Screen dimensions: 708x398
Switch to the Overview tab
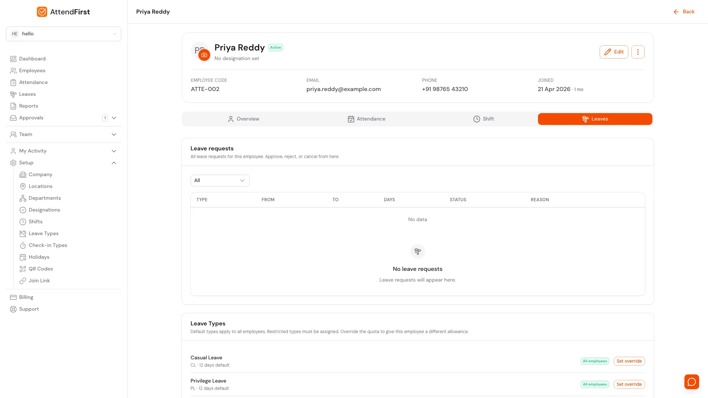tap(243, 119)
